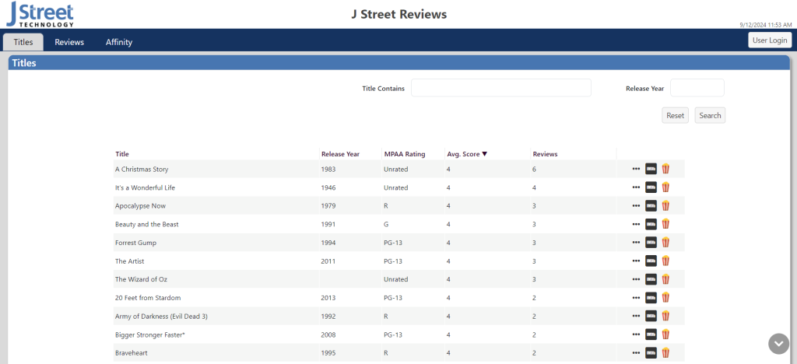
Task: Open more options for It's a Wonderful Life
Action: pos(636,187)
